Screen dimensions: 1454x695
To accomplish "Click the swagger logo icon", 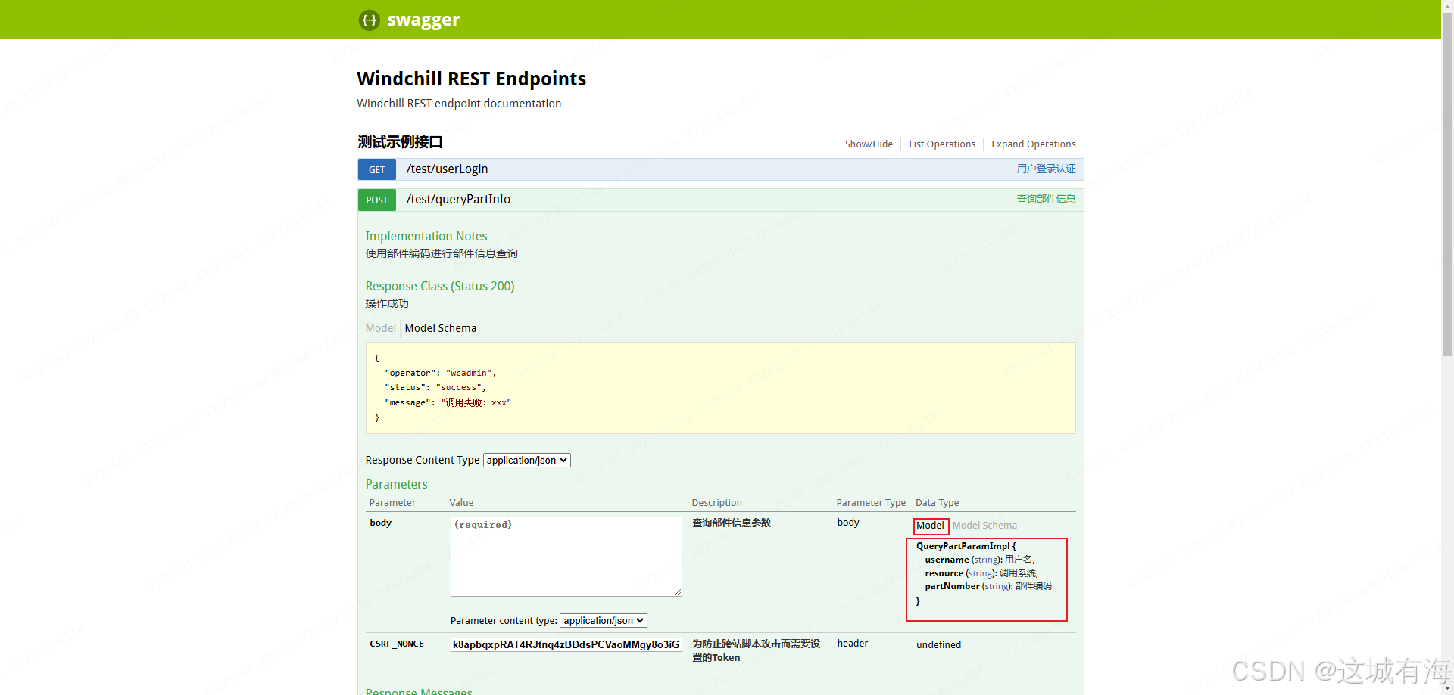I will (x=369, y=20).
